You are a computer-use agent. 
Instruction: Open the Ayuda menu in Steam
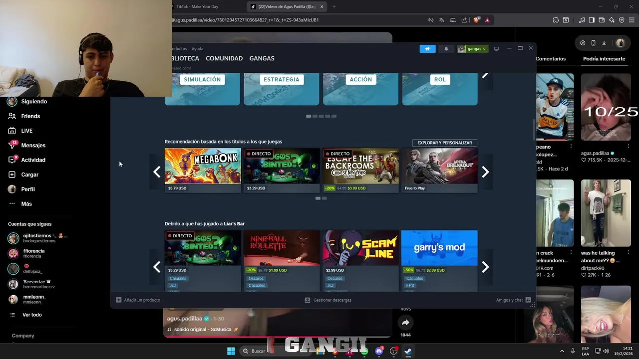click(x=197, y=49)
